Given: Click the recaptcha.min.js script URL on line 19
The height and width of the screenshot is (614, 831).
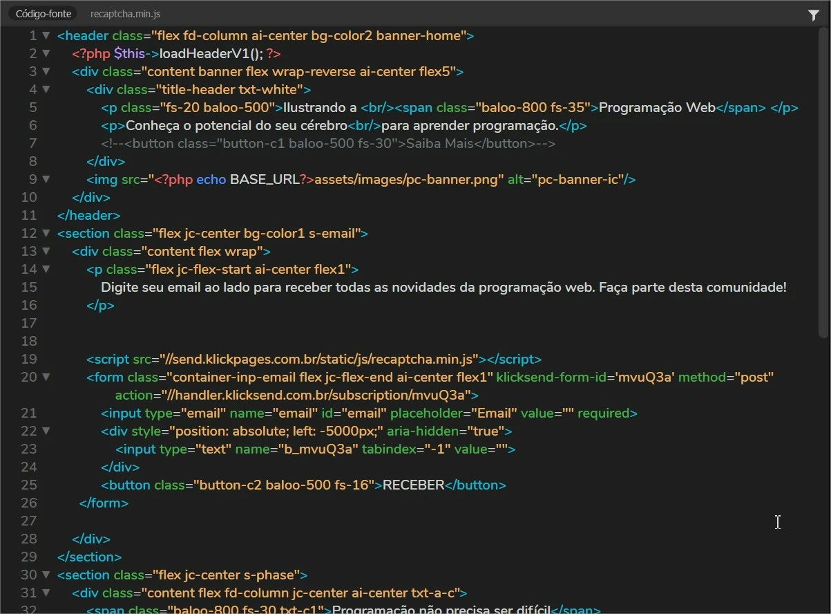Looking at the screenshot, I should [320, 359].
